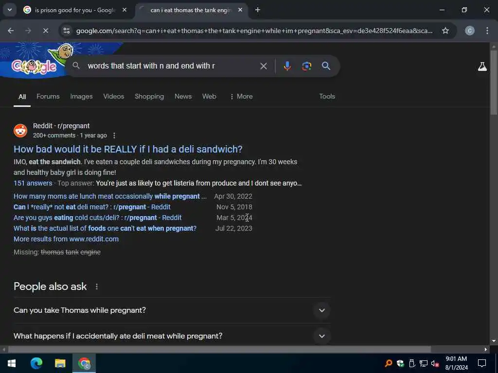Open Chrome profile avatar
The width and height of the screenshot is (498, 373).
pyautogui.click(x=470, y=31)
